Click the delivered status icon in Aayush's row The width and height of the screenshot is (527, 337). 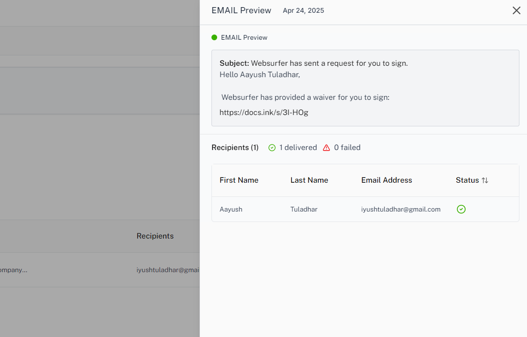pos(461,209)
